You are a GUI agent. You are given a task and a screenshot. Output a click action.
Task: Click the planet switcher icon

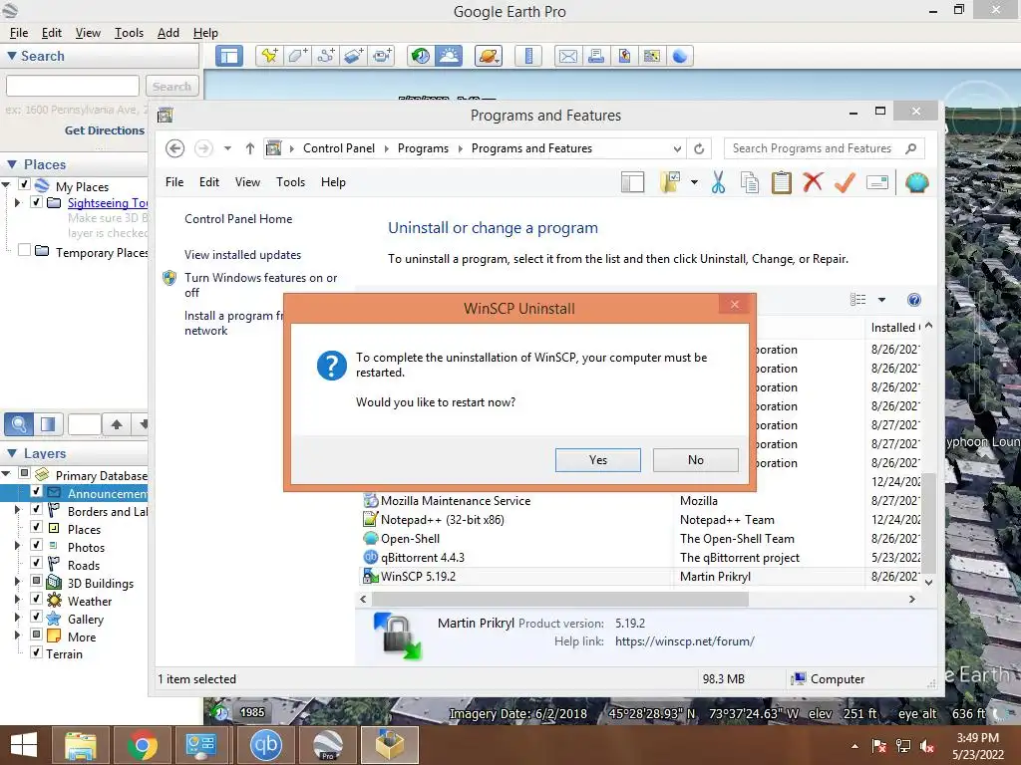coord(489,56)
